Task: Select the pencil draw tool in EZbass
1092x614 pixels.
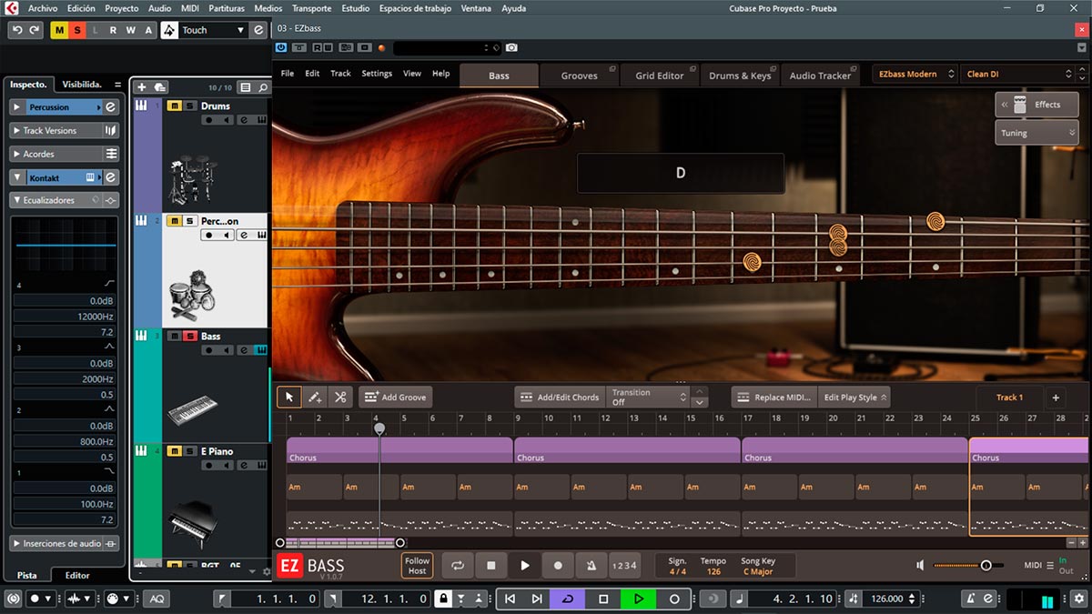Action: tap(315, 397)
